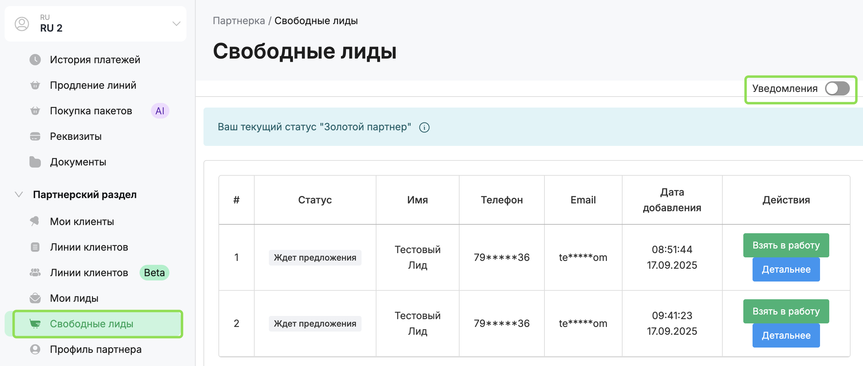
Task: Click the user avatar icon in account selector
Action: click(22, 24)
